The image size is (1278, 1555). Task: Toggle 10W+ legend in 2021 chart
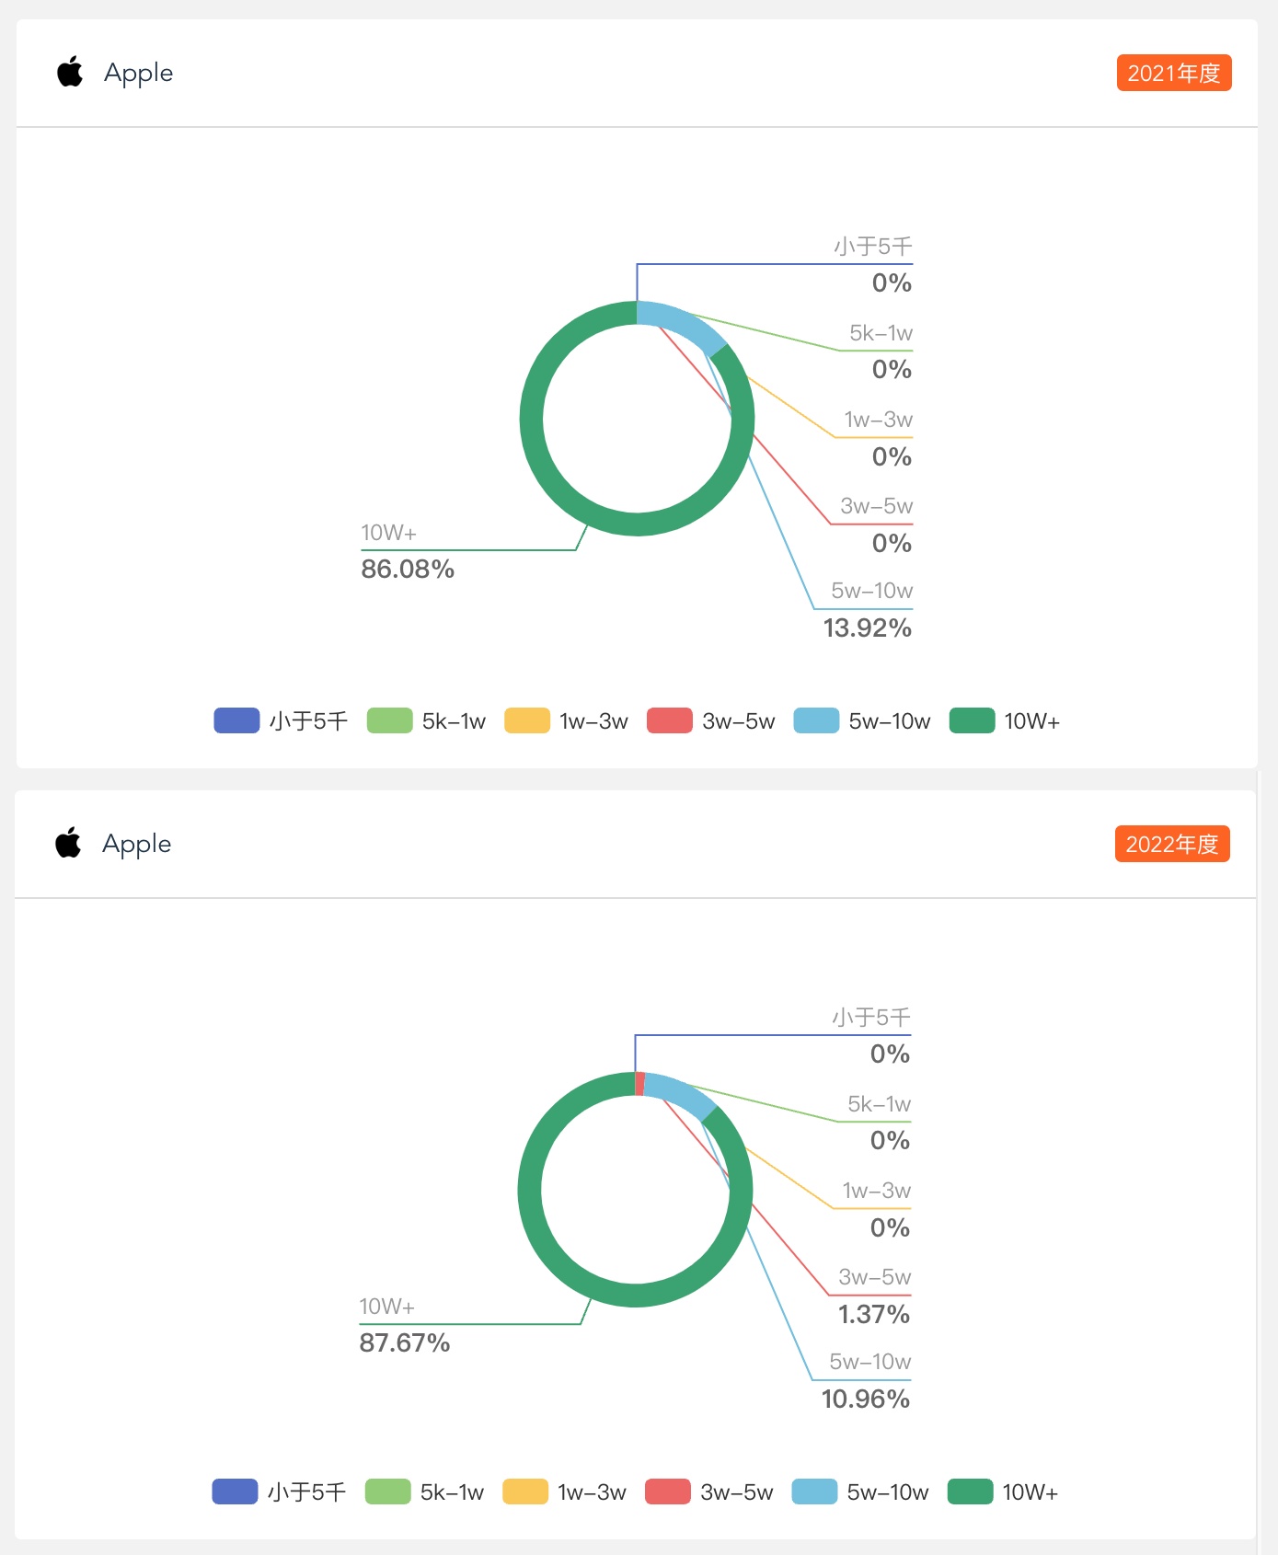pos(1005,720)
